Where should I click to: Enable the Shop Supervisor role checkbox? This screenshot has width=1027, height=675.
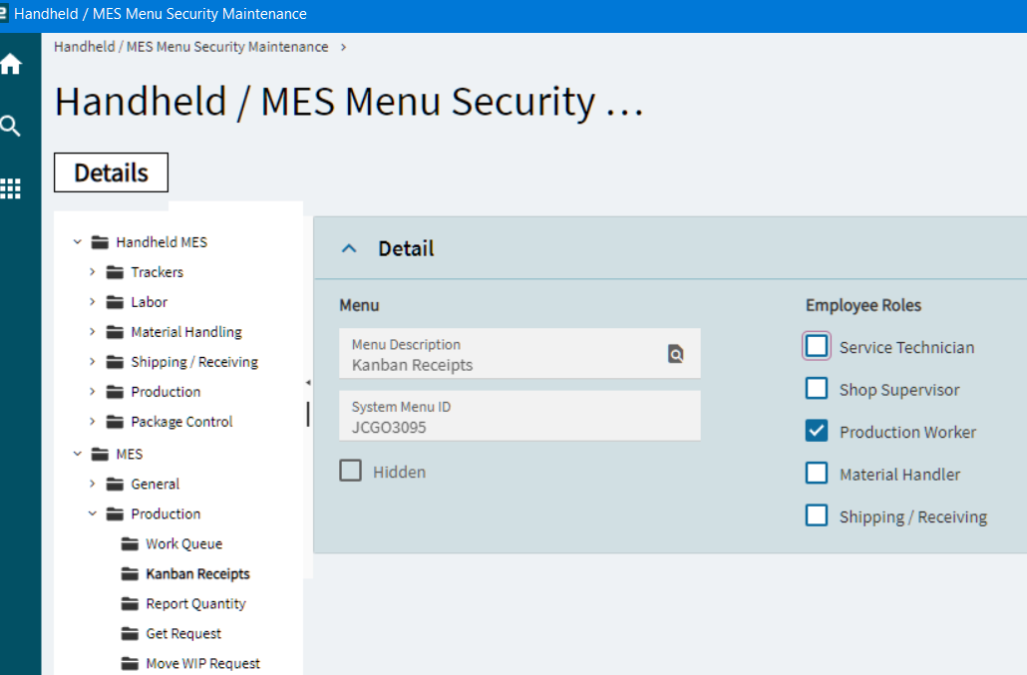coord(816,388)
